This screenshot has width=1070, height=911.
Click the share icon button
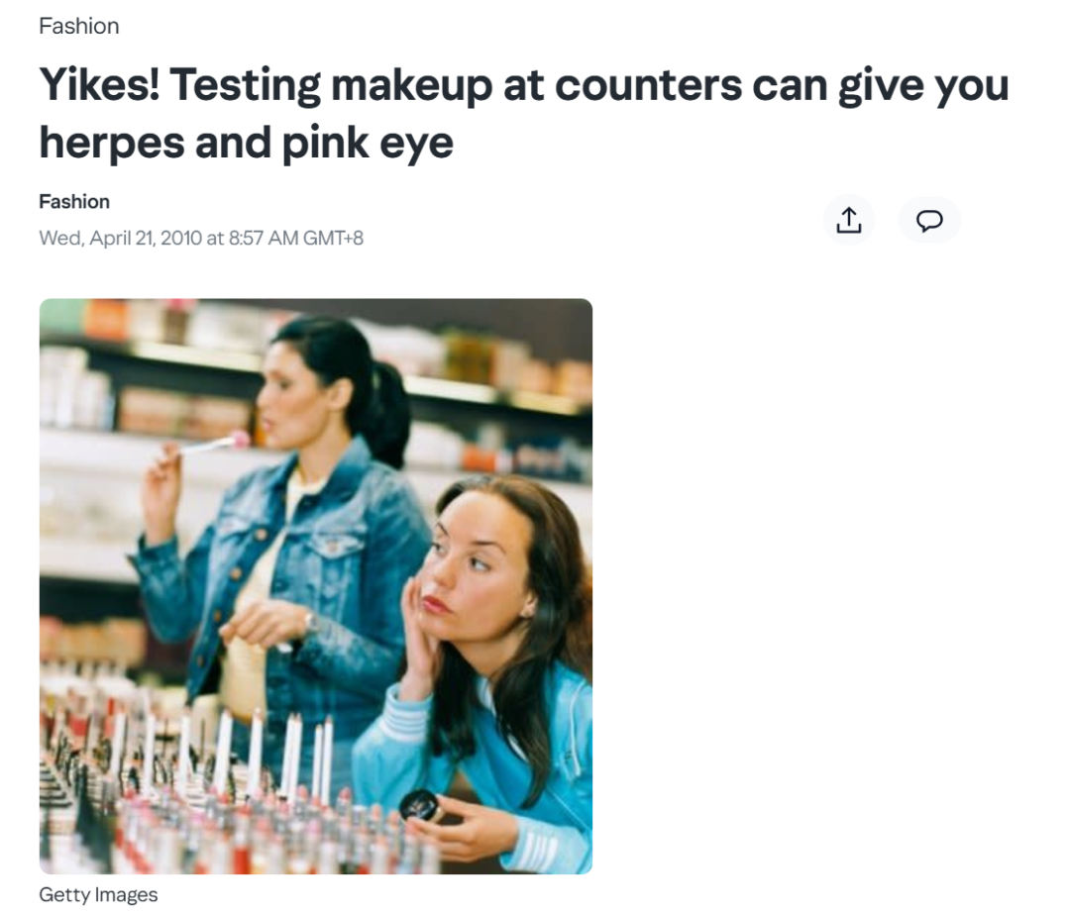849,220
